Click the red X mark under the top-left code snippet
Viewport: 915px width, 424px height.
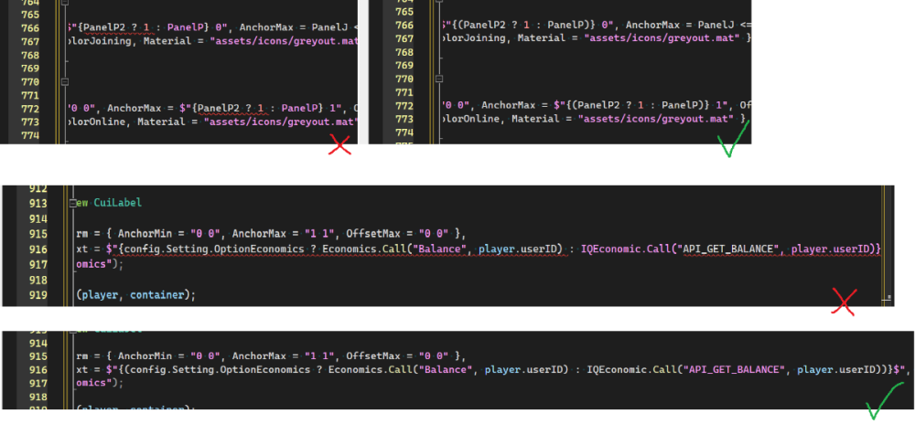tap(339, 144)
